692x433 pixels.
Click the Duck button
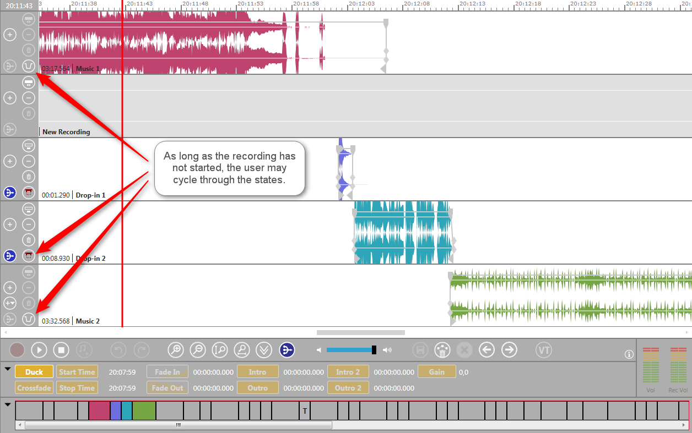coord(34,372)
